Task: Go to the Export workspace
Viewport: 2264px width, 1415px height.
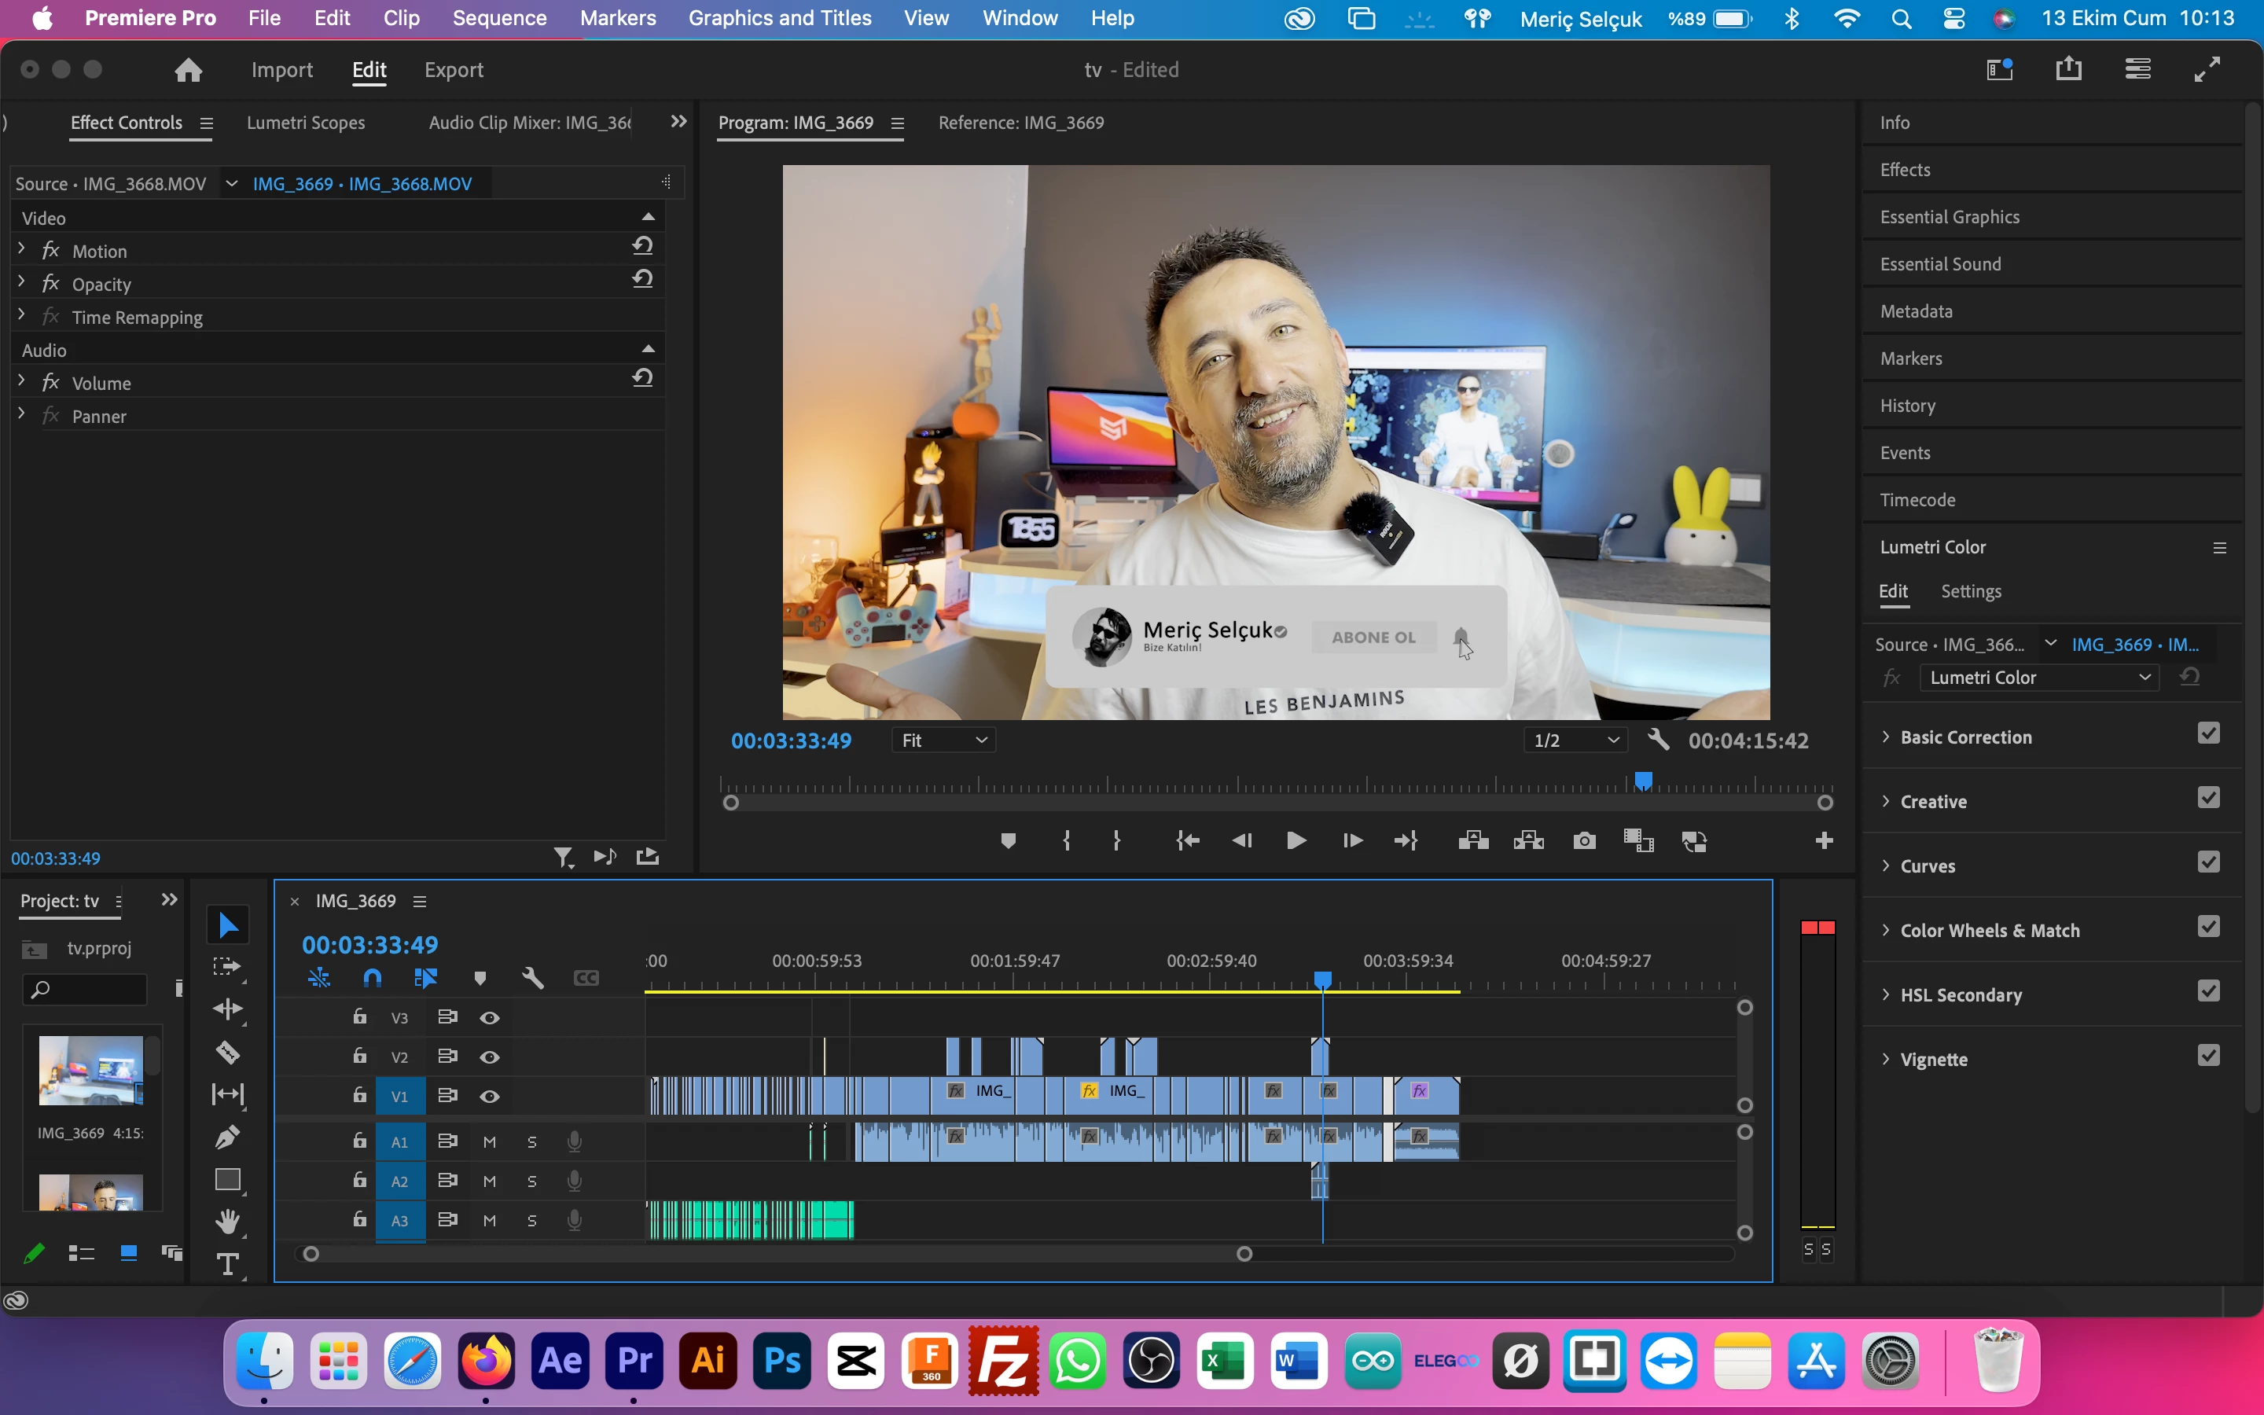Action: point(454,70)
